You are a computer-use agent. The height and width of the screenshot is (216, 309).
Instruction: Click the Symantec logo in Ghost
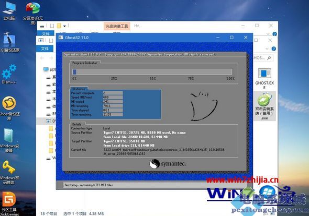pyautogui.click(x=168, y=164)
